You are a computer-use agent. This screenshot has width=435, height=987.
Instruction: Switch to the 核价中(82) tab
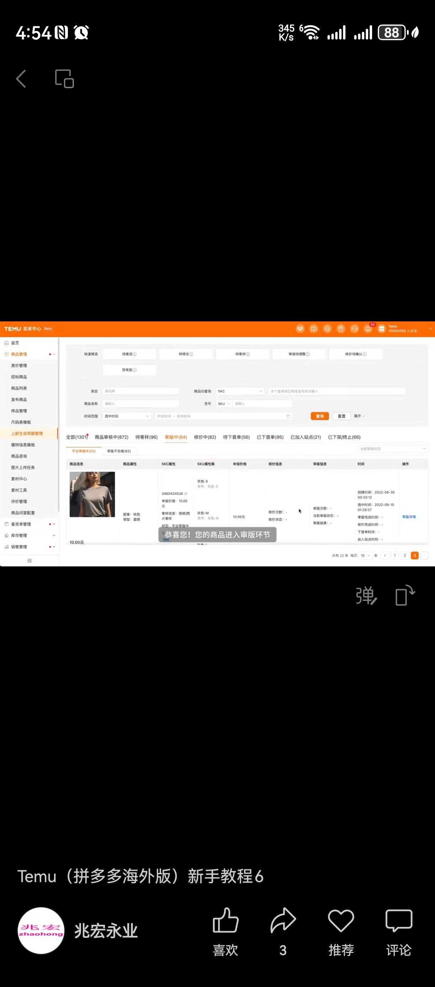[x=205, y=437]
